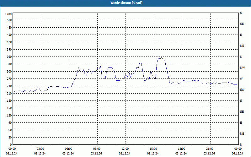Click the 03:00 time label on the x-axis

click(x=41, y=149)
